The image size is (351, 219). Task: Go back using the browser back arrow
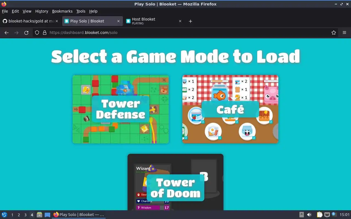(7, 33)
